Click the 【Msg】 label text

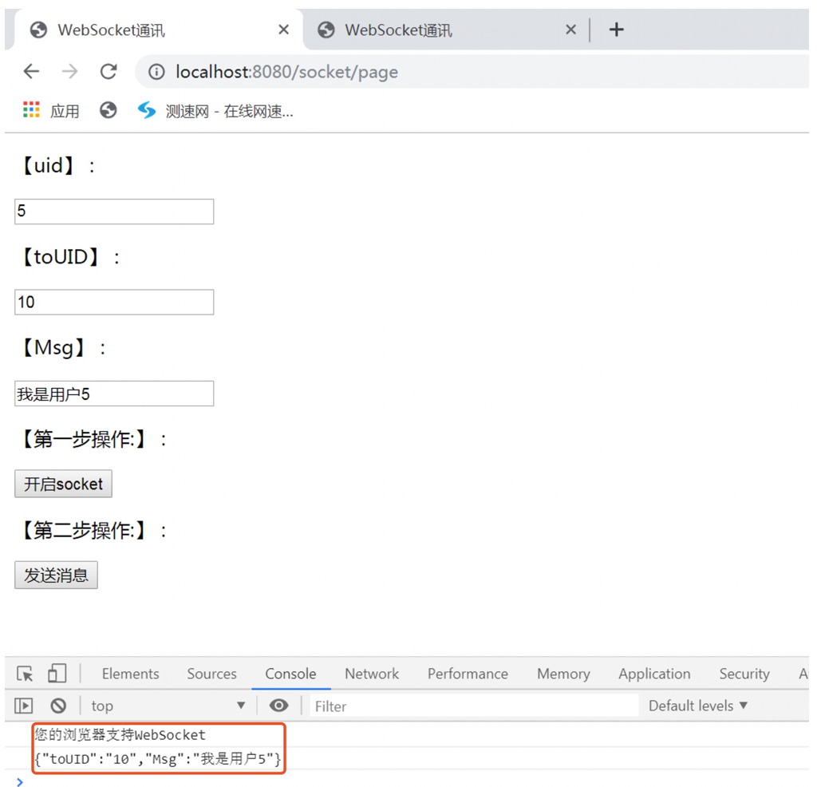tap(62, 348)
